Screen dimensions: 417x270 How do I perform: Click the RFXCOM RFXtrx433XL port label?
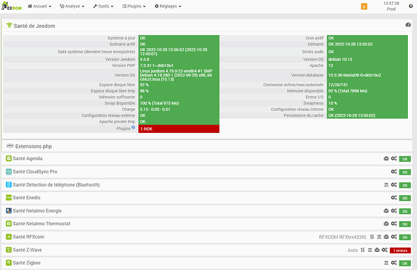343,237
